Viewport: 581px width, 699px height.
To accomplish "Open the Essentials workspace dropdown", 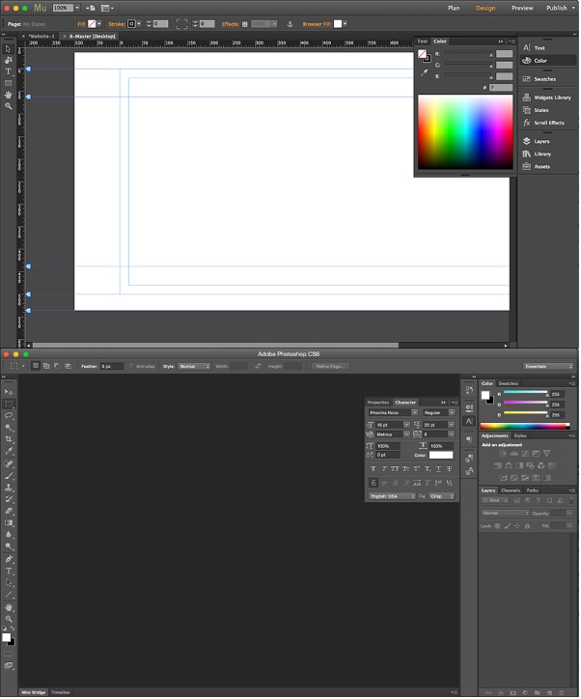I will pyautogui.click(x=548, y=367).
